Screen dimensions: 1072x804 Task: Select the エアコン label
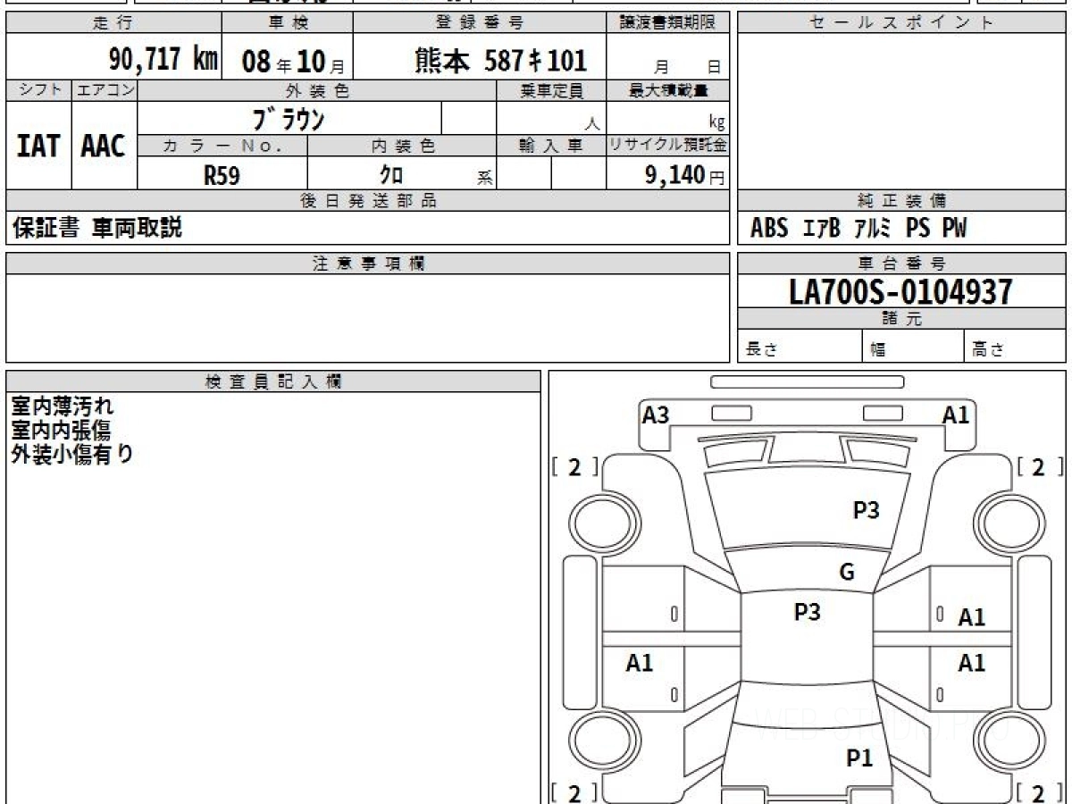pos(105,90)
